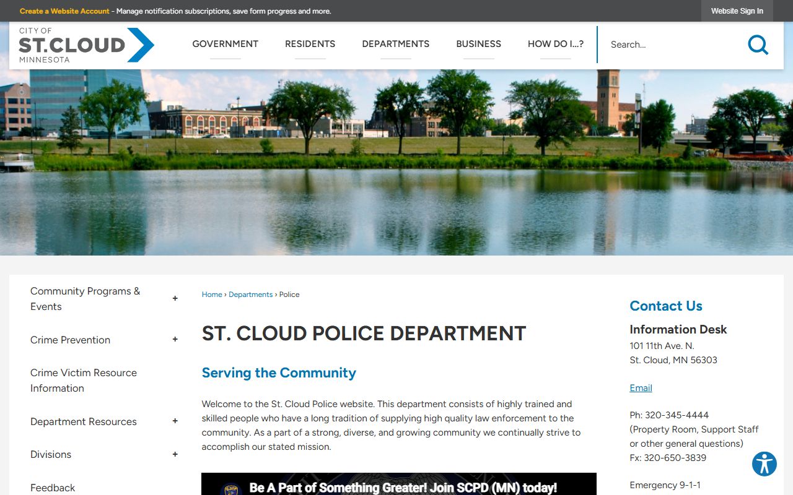Image resolution: width=793 pixels, height=495 pixels.
Task: Click the Emergency 9-1-1 text
Action: point(665,485)
